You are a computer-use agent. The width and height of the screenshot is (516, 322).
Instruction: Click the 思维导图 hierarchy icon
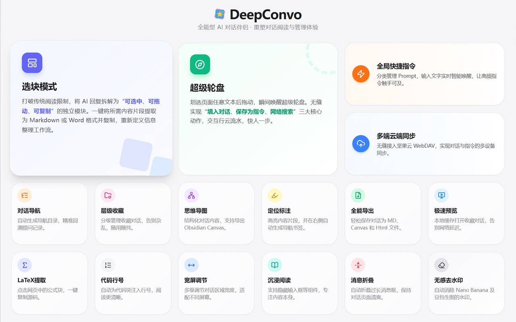(191, 195)
